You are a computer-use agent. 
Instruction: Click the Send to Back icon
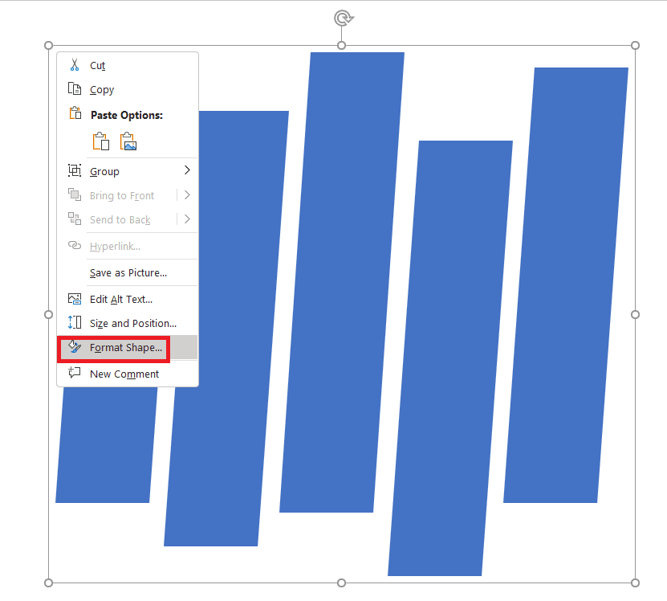(75, 219)
